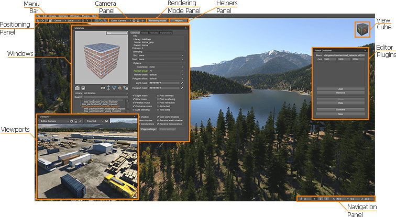Activate the move manipulator tool
This screenshot has height=217, width=396.
click(x=41, y=20)
